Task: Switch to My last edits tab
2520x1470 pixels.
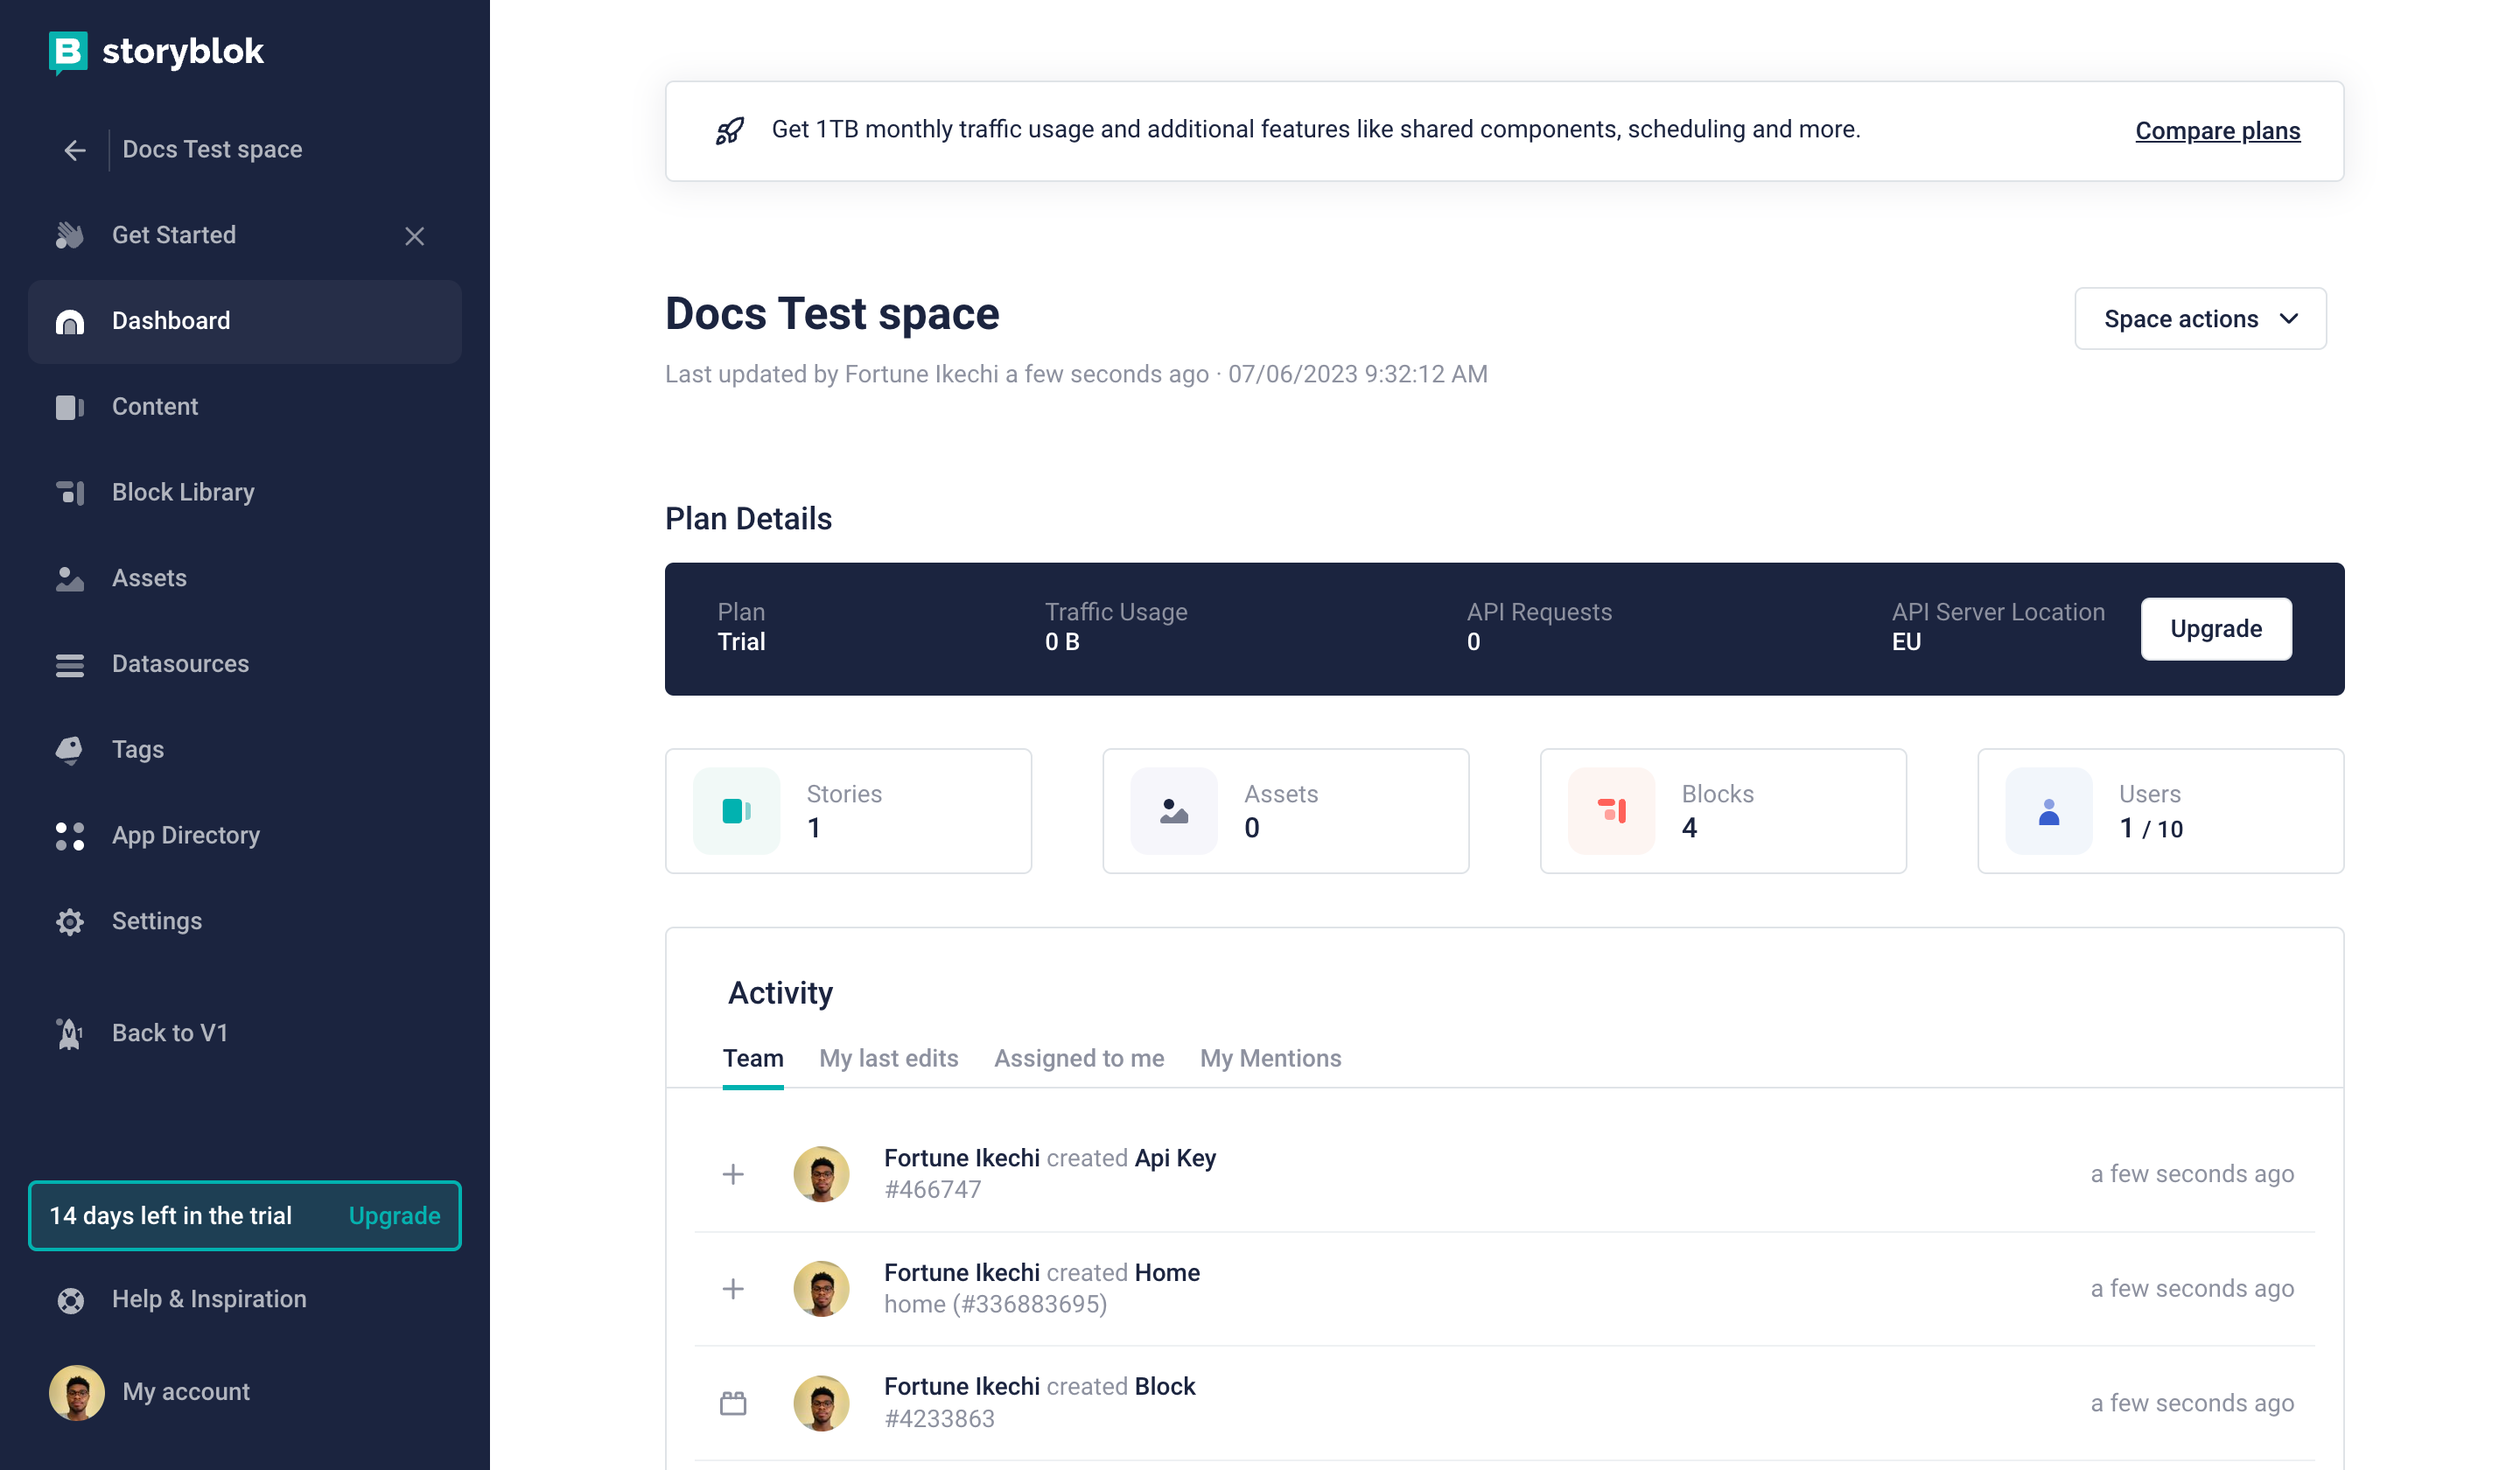Action: point(888,1059)
